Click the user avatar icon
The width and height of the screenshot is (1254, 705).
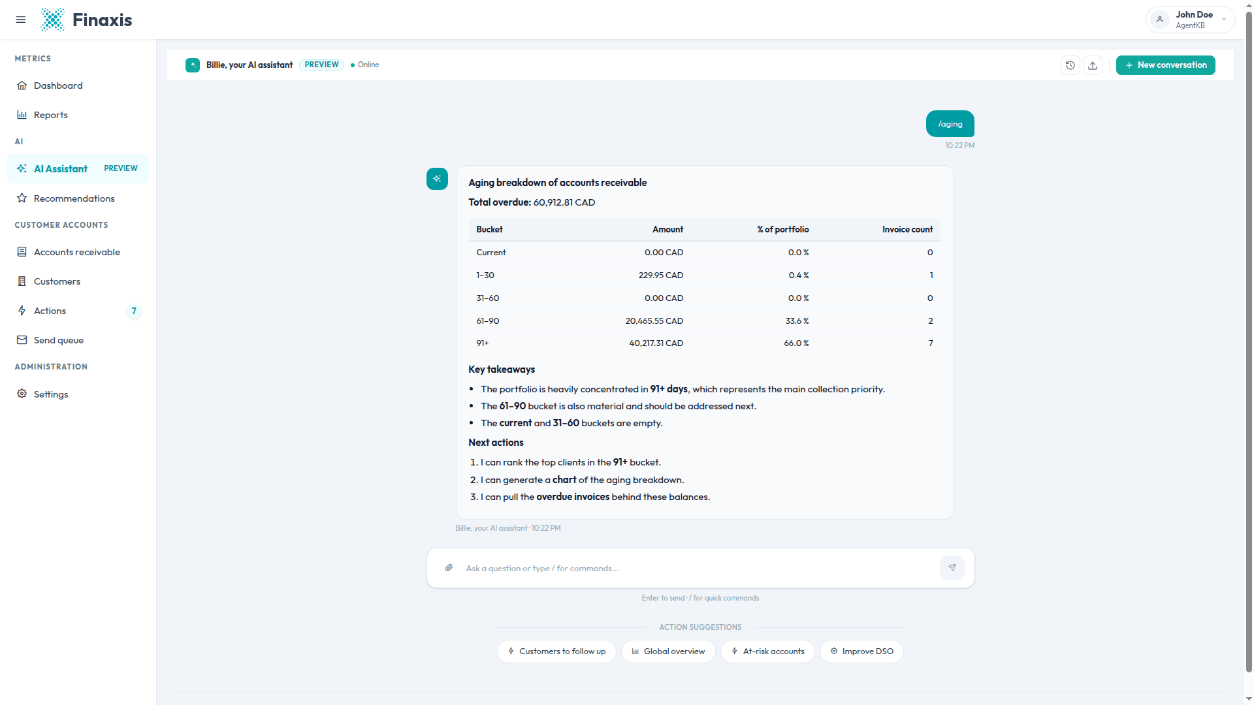[1160, 20]
